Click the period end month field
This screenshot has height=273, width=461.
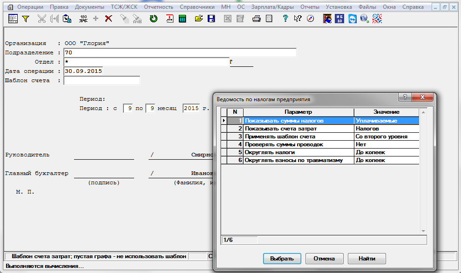pyautogui.click(x=150, y=108)
